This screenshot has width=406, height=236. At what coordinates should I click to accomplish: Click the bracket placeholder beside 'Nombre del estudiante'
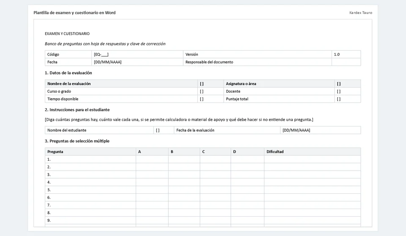point(164,130)
